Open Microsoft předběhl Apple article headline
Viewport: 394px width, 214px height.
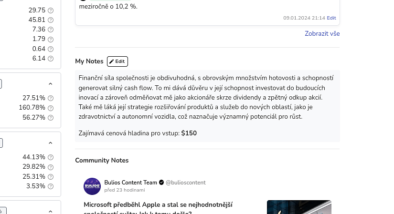158,208
